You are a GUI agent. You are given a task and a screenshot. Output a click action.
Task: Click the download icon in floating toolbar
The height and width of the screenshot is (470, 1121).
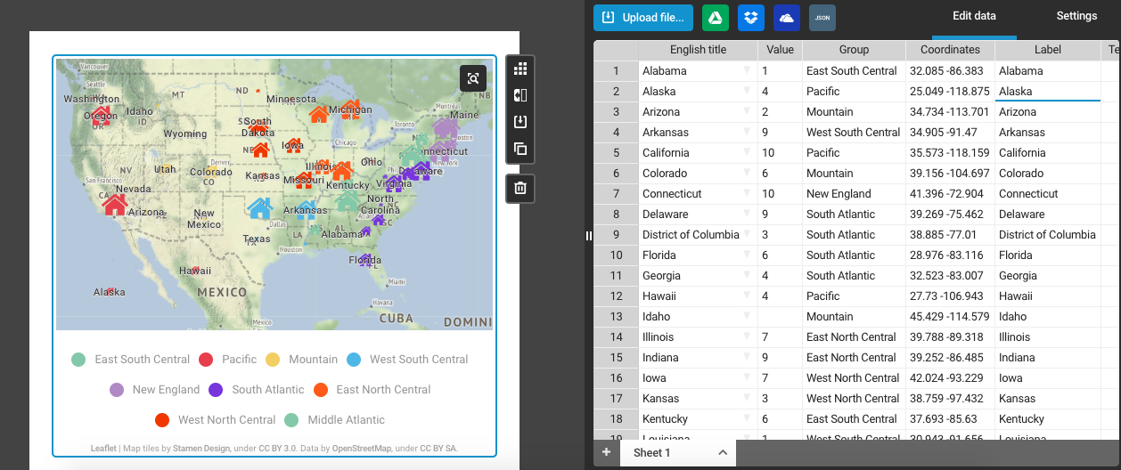coord(520,122)
